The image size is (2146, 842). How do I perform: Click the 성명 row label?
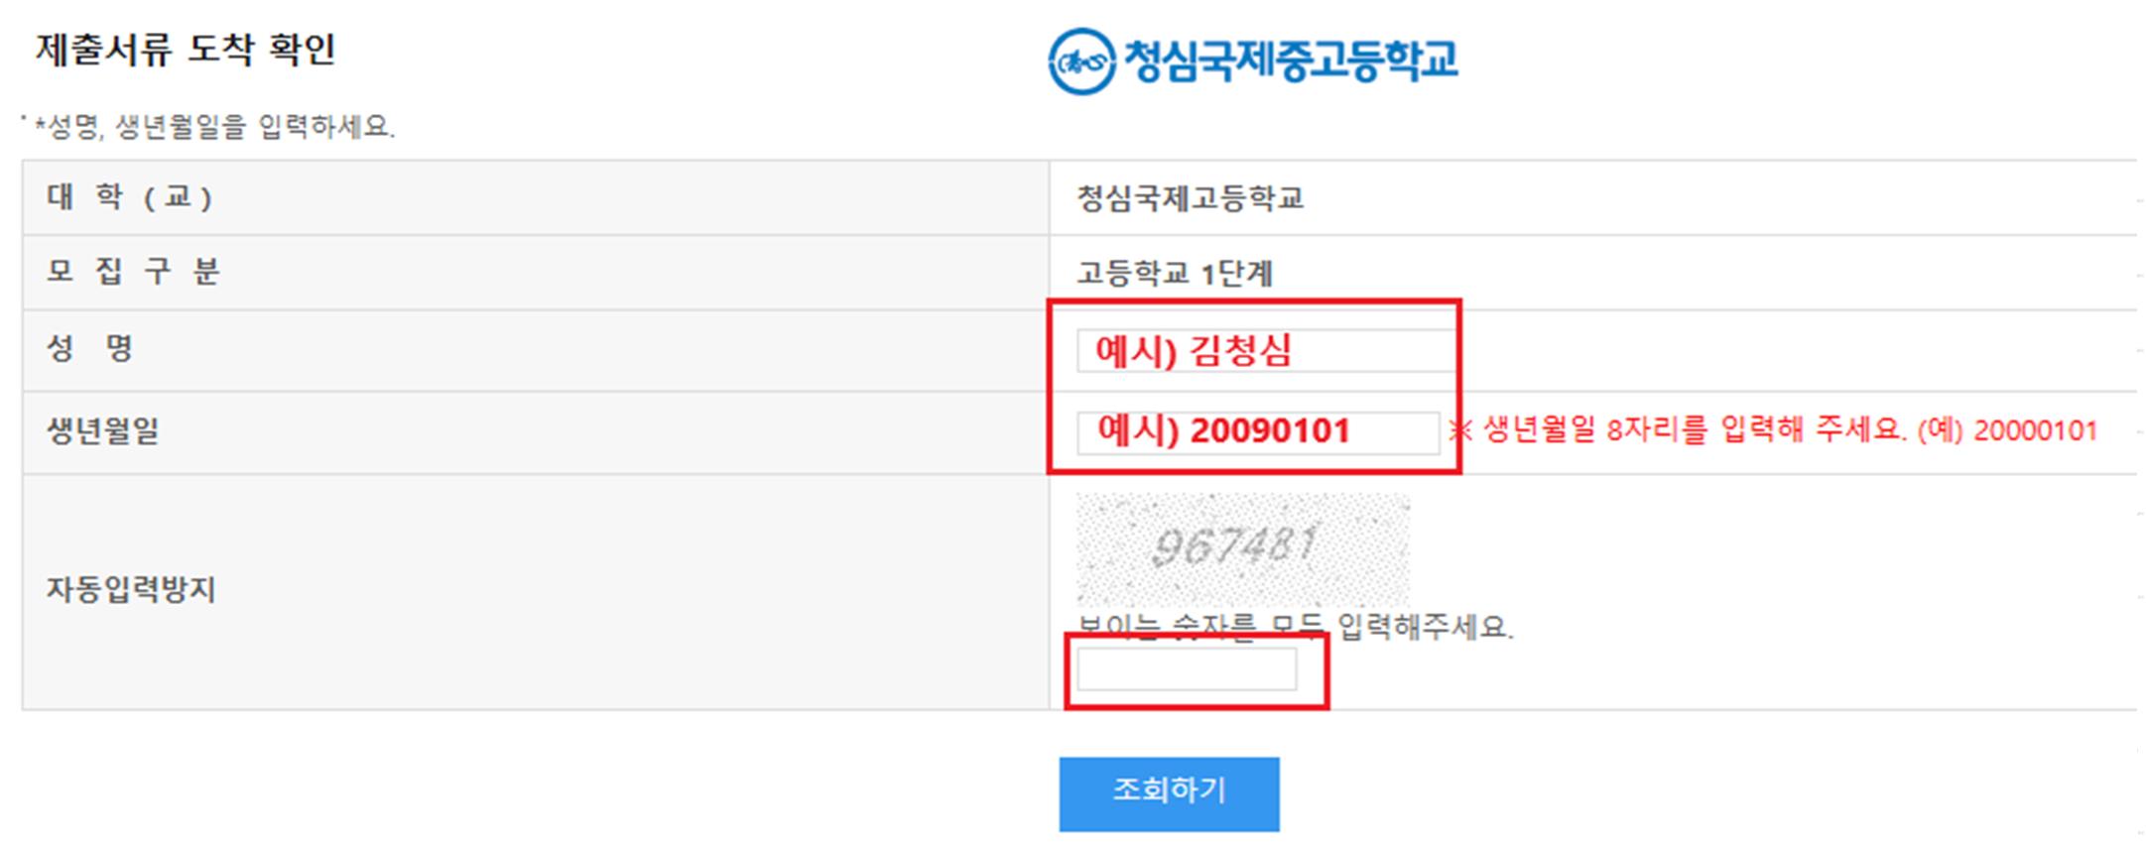click(x=90, y=348)
